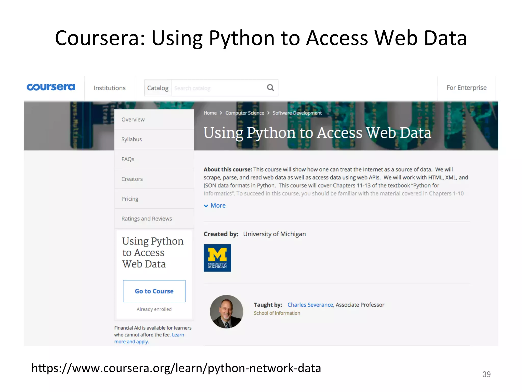This screenshot has height=392, width=522.
Task: Click the course page title heading
Action: coord(317,133)
